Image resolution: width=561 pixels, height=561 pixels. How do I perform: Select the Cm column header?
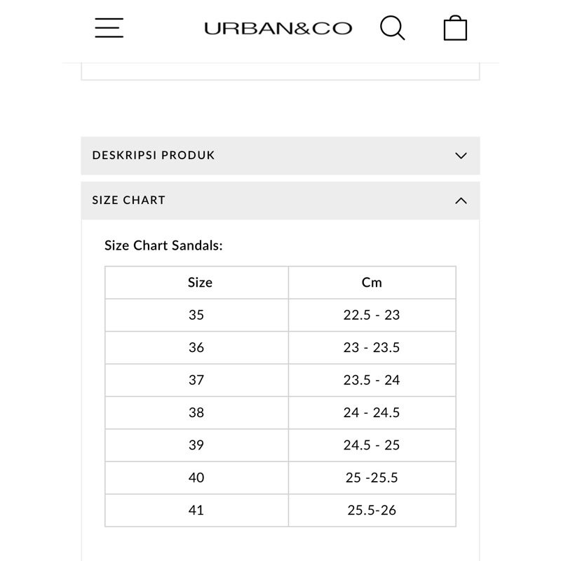(372, 283)
